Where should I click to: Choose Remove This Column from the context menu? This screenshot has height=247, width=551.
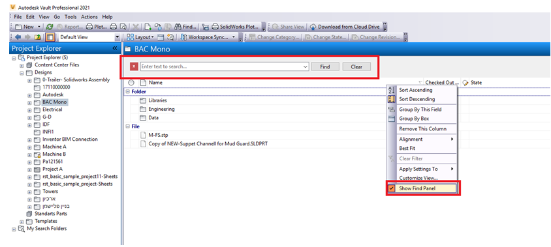tap(423, 129)
